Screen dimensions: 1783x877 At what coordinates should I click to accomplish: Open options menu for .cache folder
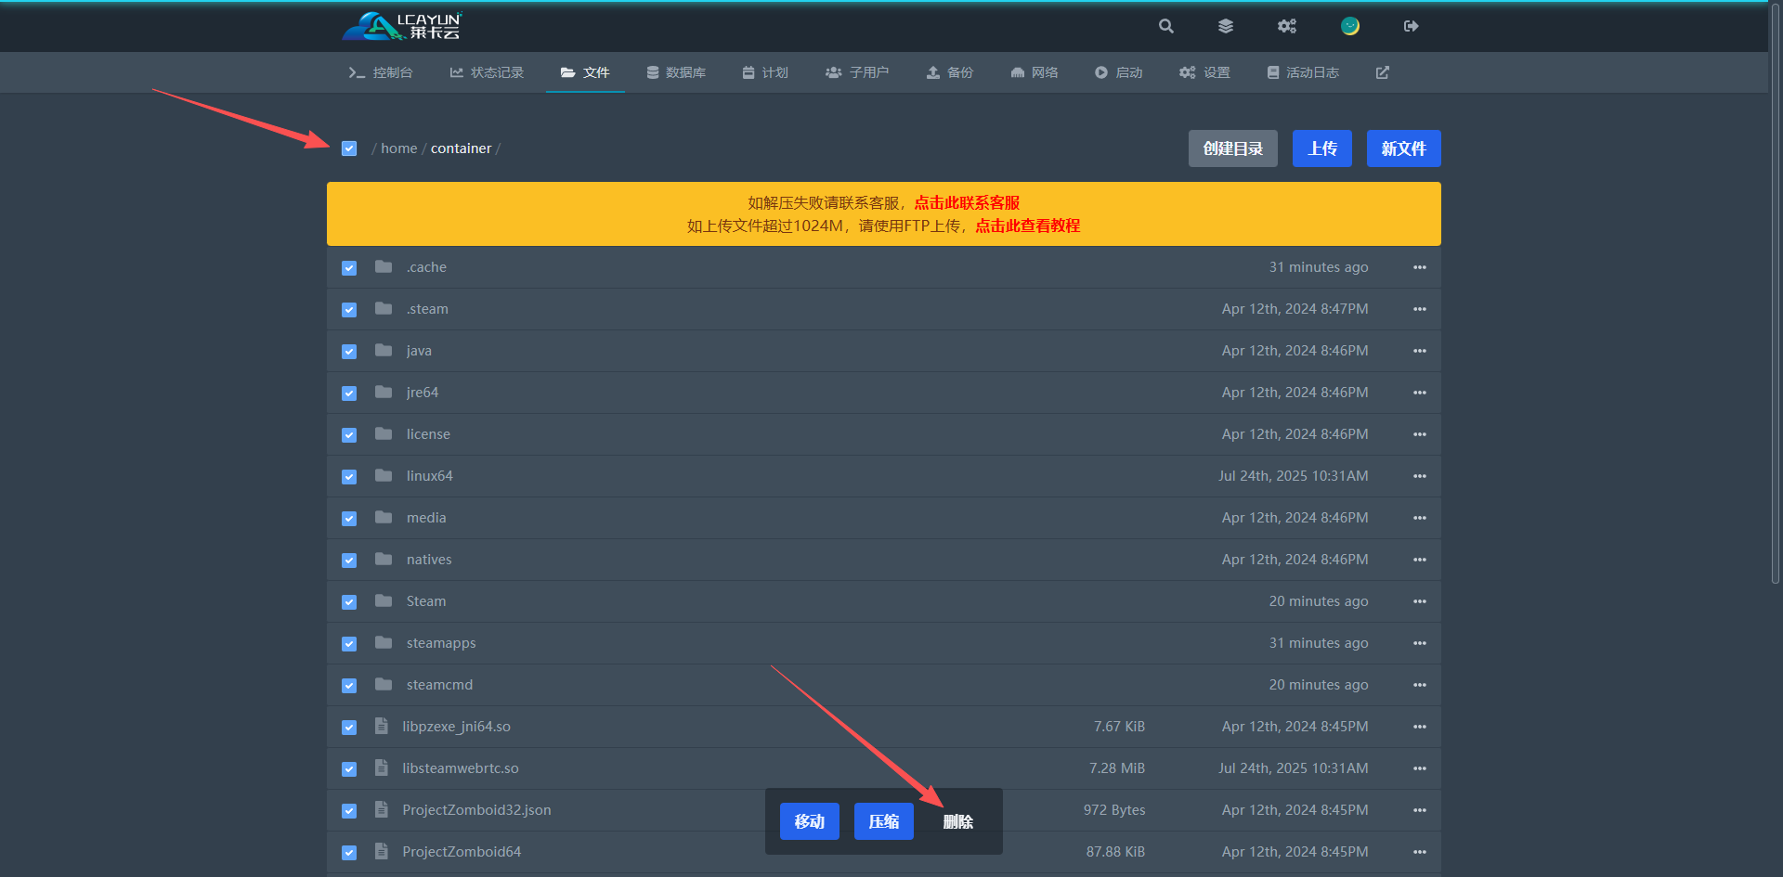[x=1419, y=267]
